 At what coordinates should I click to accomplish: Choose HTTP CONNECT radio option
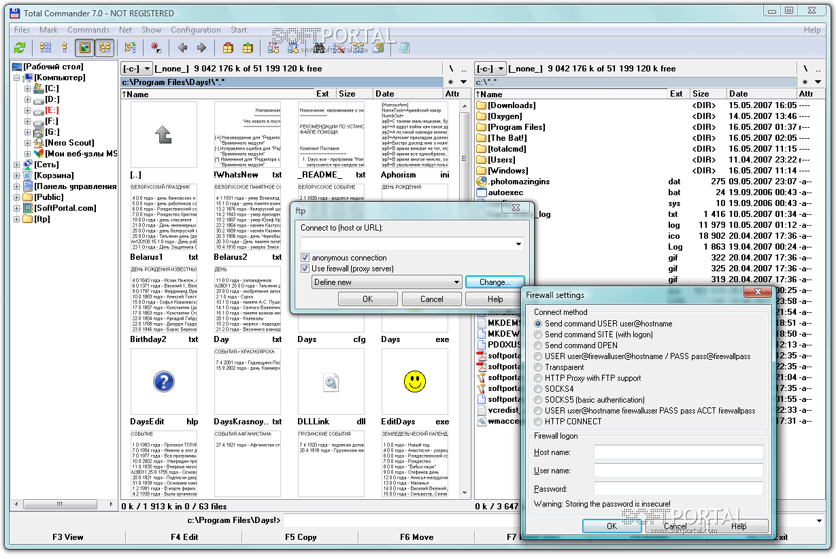click(x=539, y=422)
